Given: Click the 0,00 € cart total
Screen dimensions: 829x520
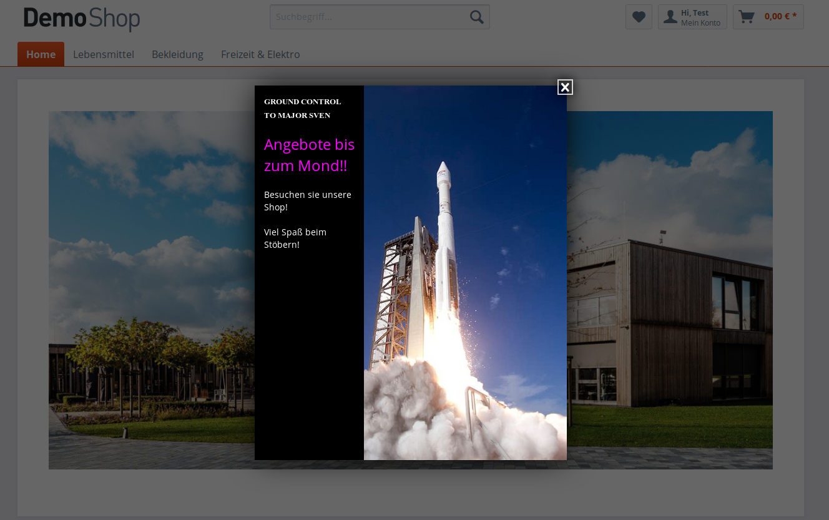Looking at the screenshot, I should coord(780,17).
